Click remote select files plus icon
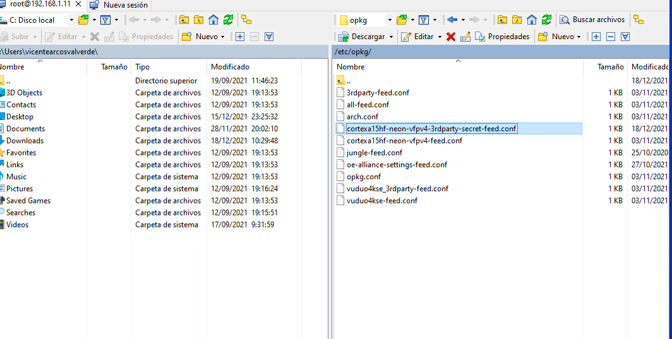The height and width of the screenshot is (339, 672). coord(596,37)
